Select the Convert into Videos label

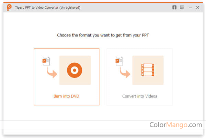point(139,96)
